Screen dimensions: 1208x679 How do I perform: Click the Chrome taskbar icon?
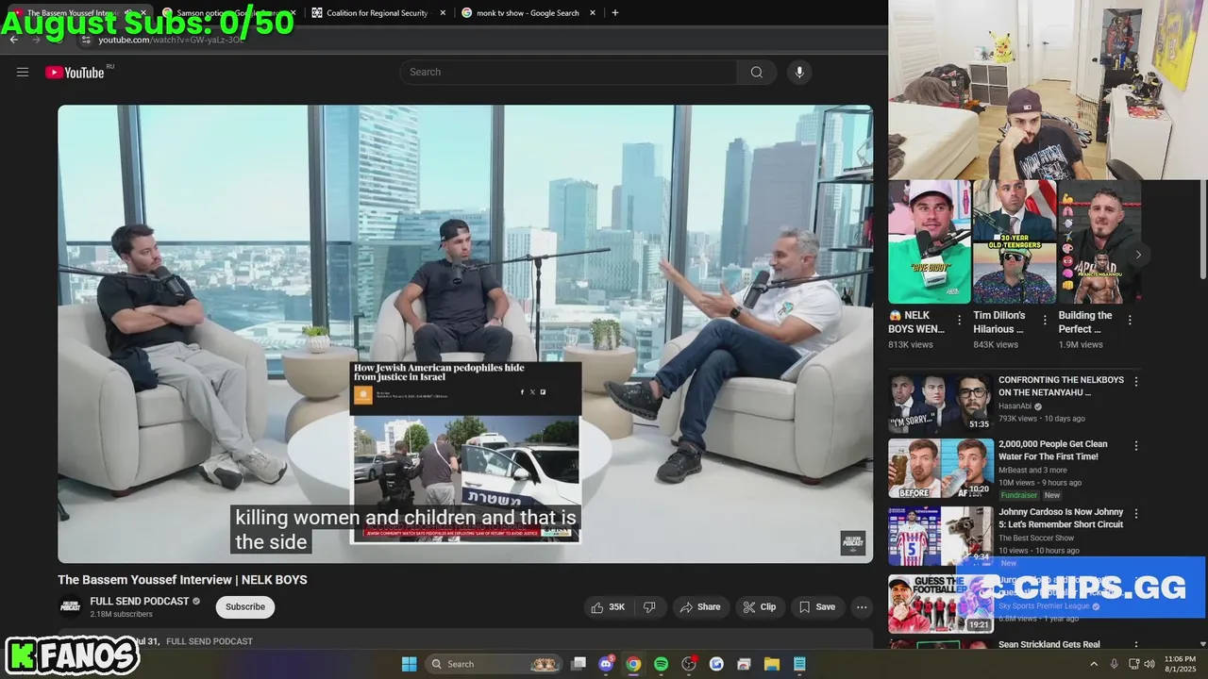pos(633,664)
